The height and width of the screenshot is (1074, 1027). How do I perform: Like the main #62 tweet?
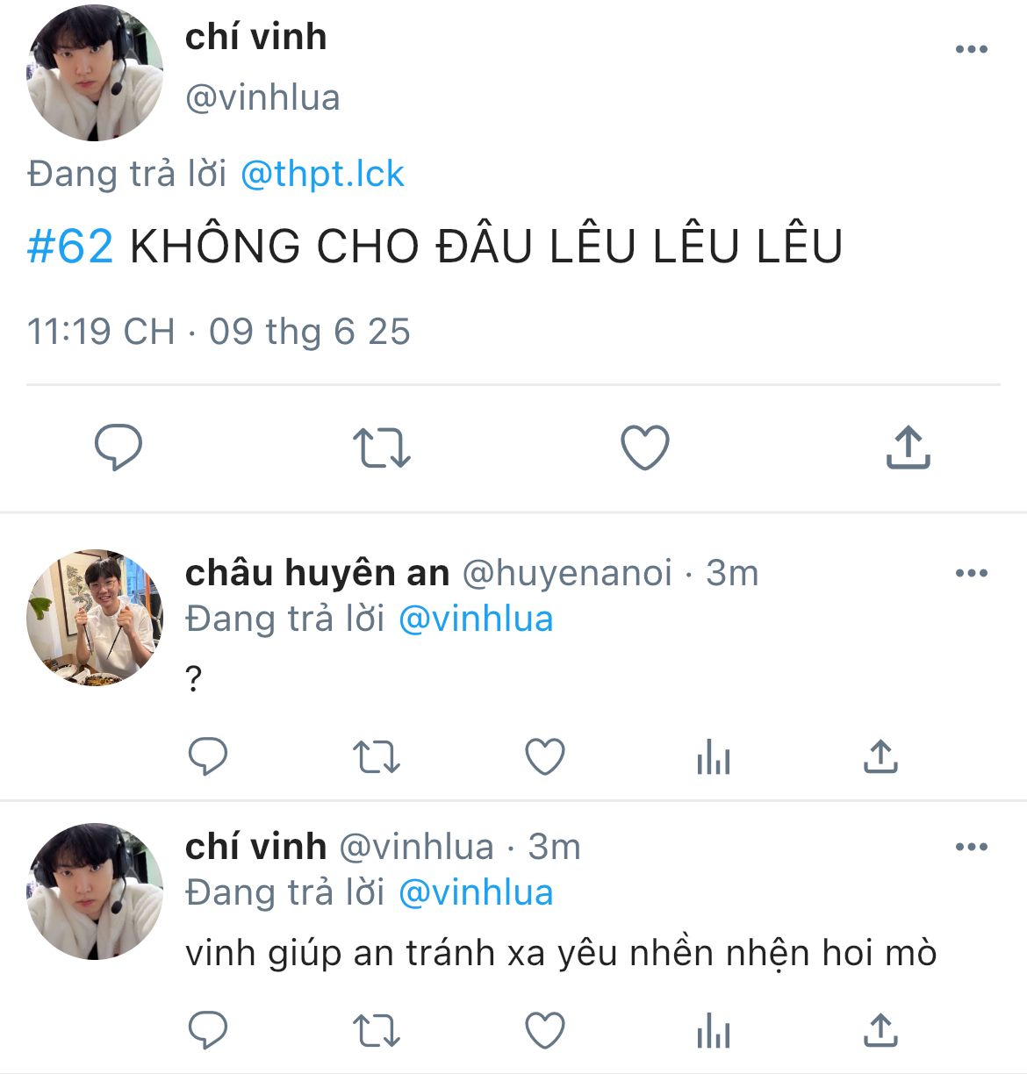tap(645, 447)
